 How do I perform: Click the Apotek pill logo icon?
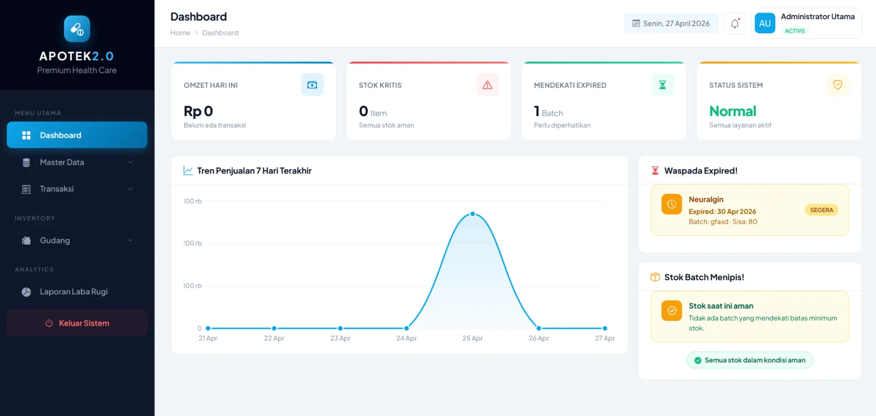[x=77, y=29]
